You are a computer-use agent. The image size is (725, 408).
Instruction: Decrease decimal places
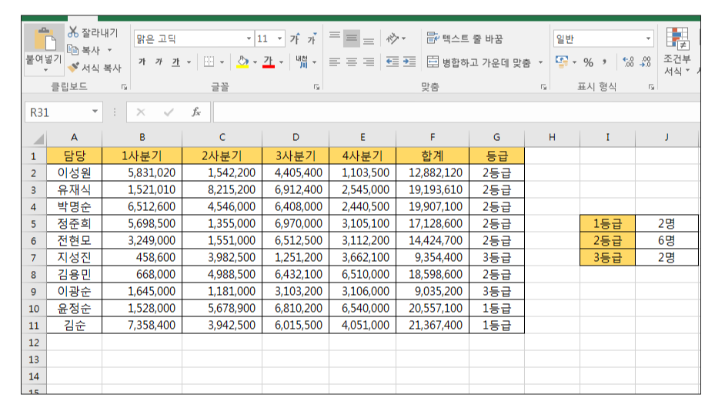tap(645, 62)
